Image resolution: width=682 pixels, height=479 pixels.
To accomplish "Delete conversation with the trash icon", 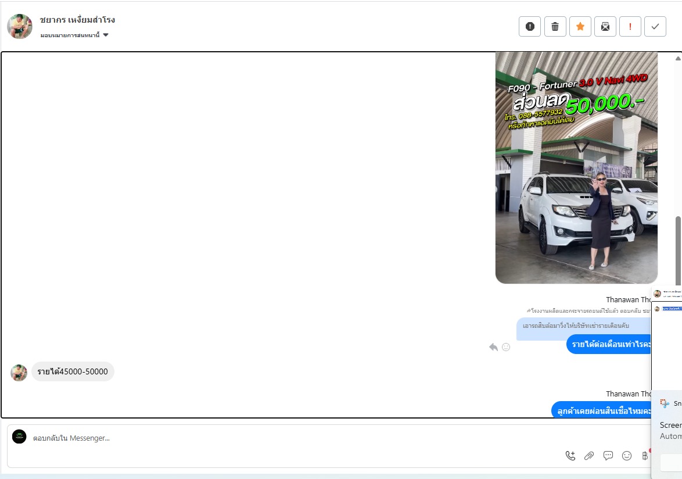I will (x=555, y=27).
